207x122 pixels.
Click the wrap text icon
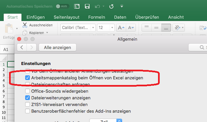click(x=203, y=28)
